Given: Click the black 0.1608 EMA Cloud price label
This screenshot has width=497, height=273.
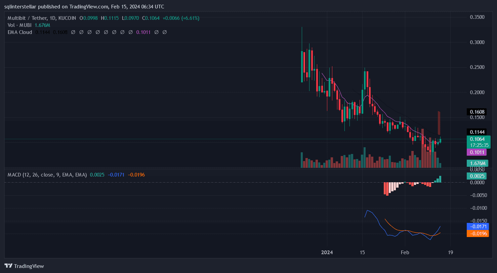Looking at the screenshot, I should click(x=477, y=112).
